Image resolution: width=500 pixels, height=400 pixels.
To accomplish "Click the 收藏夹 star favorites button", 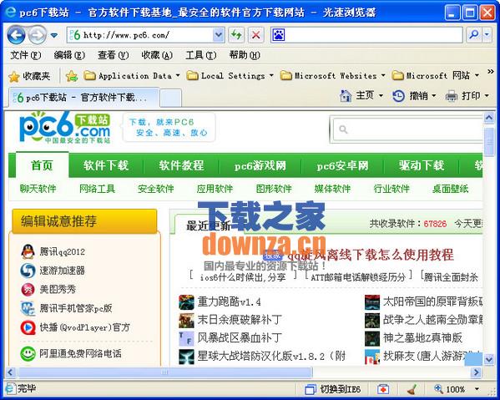I will coord(29,76).
